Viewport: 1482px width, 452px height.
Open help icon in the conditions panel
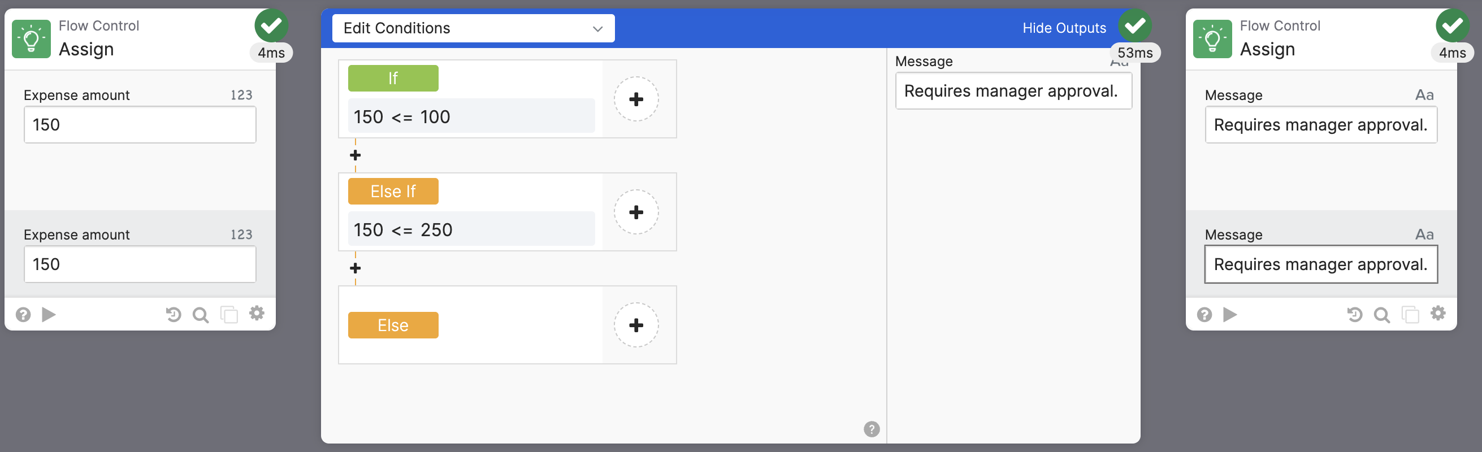coord(871,429)
